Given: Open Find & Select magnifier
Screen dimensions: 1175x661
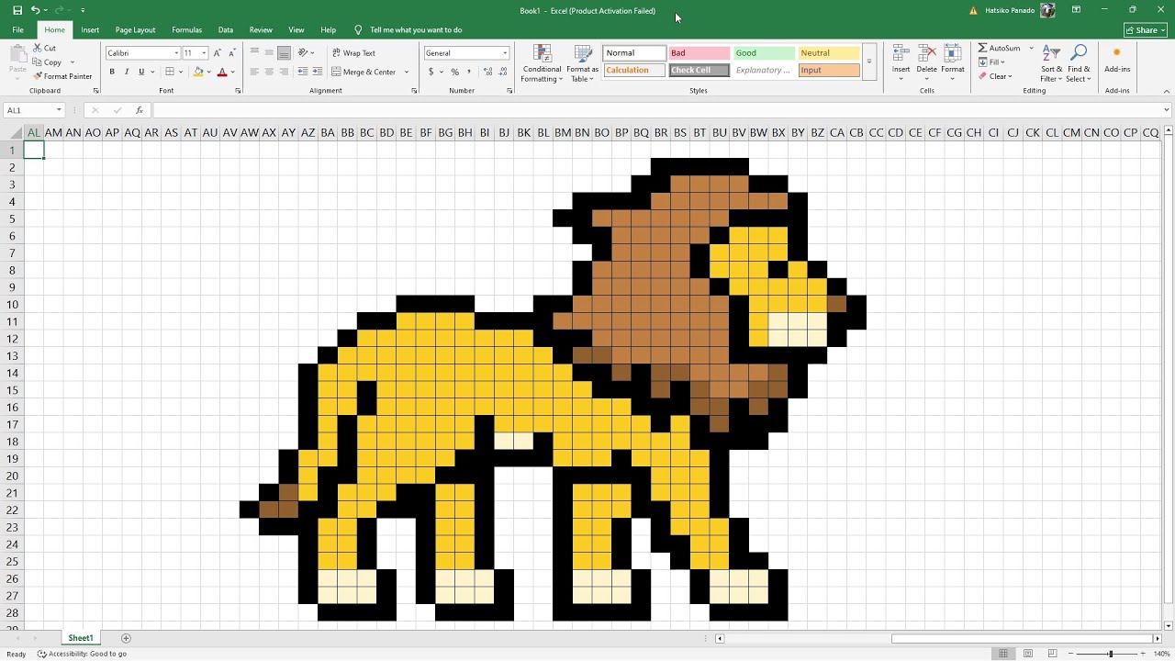Looking at the screenshot, I should pyautogui.click(x=1080, y=62).
